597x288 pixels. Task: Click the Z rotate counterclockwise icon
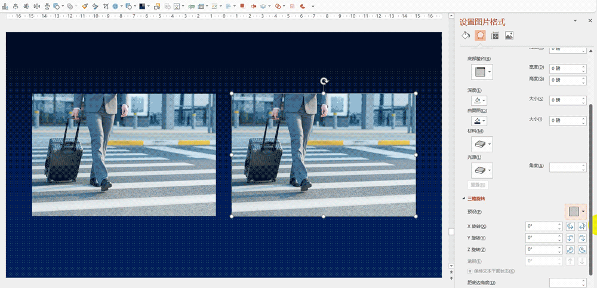(582, 250)
